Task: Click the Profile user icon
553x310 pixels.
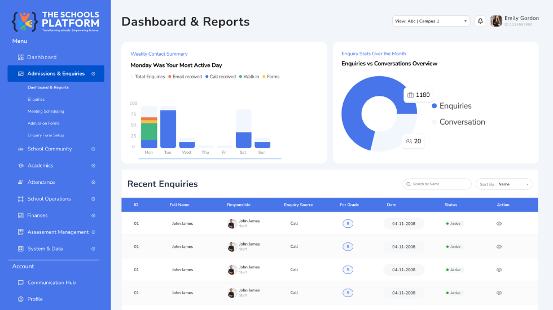Action: tap(21, 299)
